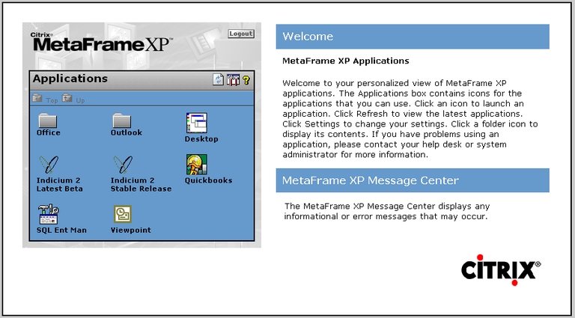The image size is (575, 318).
Task: Navigate Up one folder level
Action: 73,99
